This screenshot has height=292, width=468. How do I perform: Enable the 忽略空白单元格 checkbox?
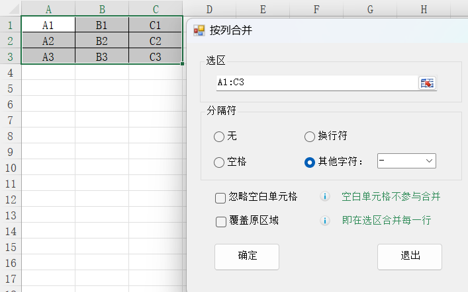(x=221, y=197)
